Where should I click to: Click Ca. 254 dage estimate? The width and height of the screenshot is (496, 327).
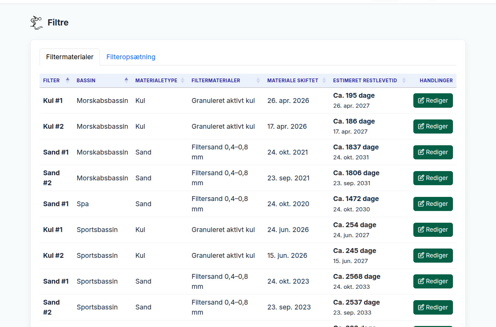coord(355,225)
